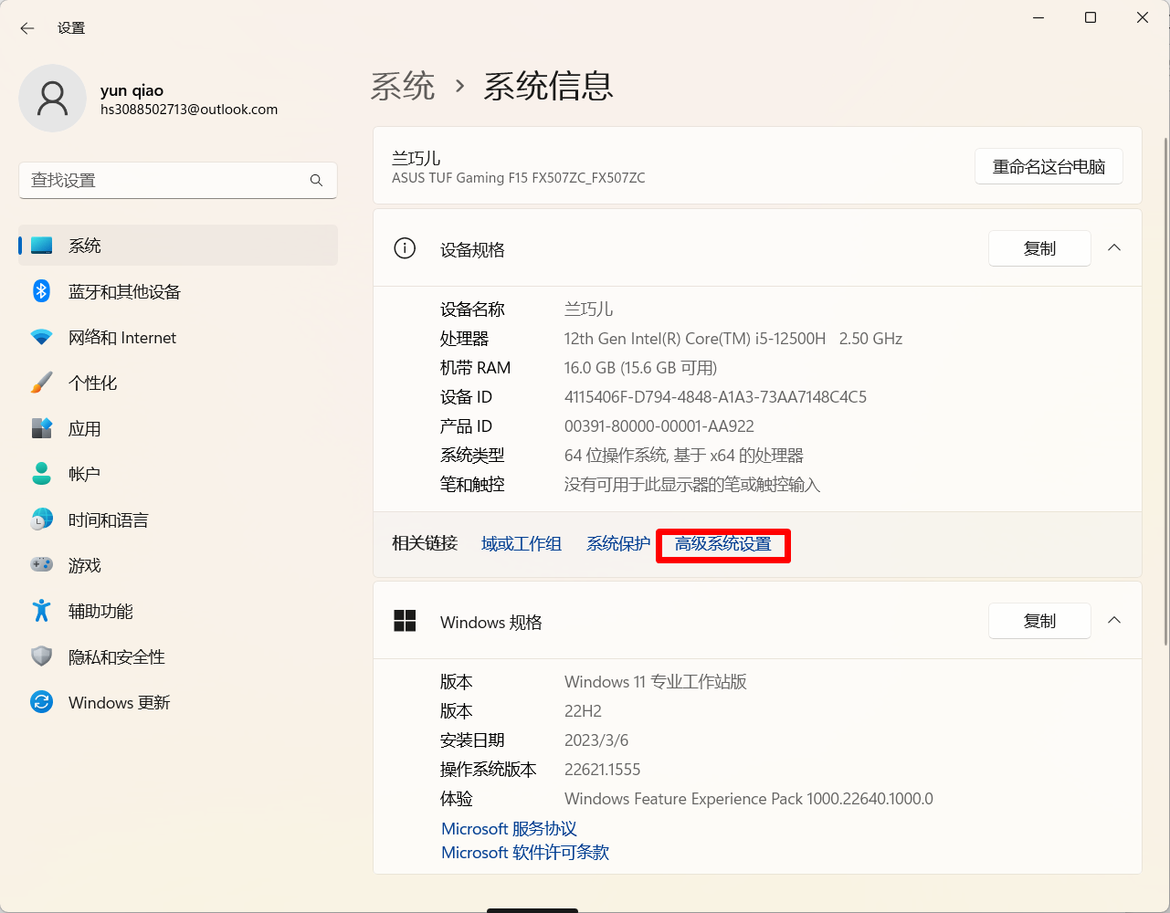Click the 隐私和安全性 shield icon
Viewport: 1170px width, 913px height.
42,656
